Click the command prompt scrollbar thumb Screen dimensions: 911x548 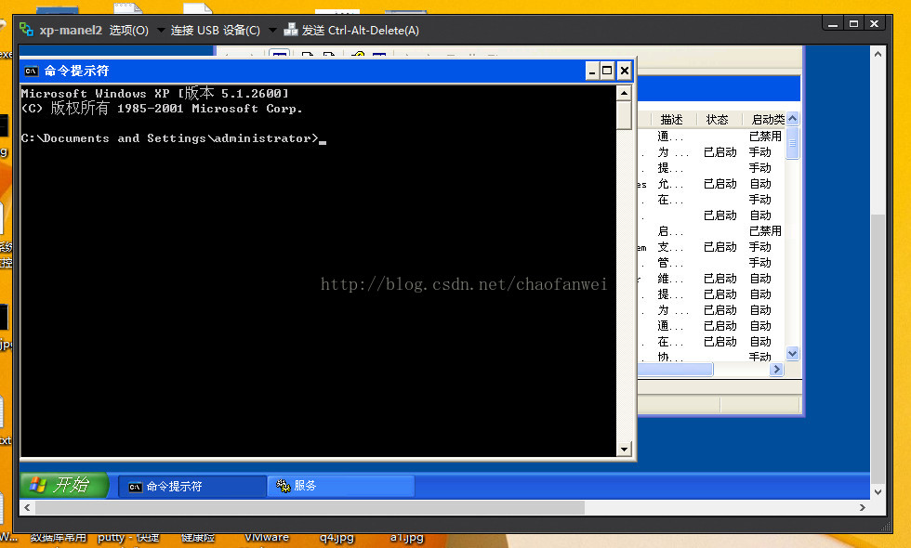click(624, 115)
